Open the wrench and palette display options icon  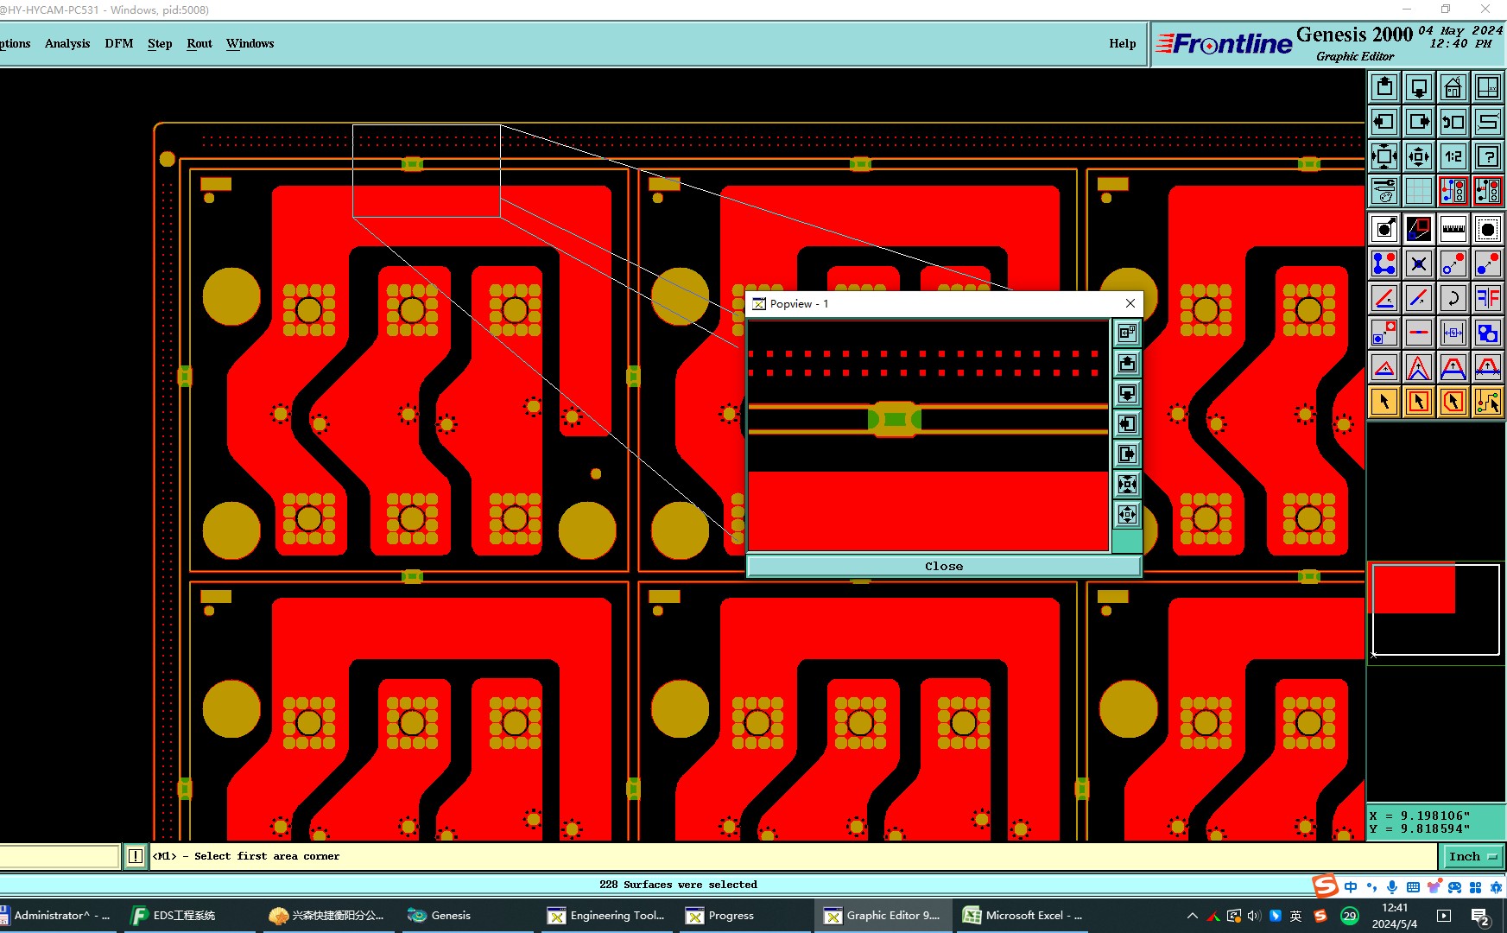(x=1384, y=191)
